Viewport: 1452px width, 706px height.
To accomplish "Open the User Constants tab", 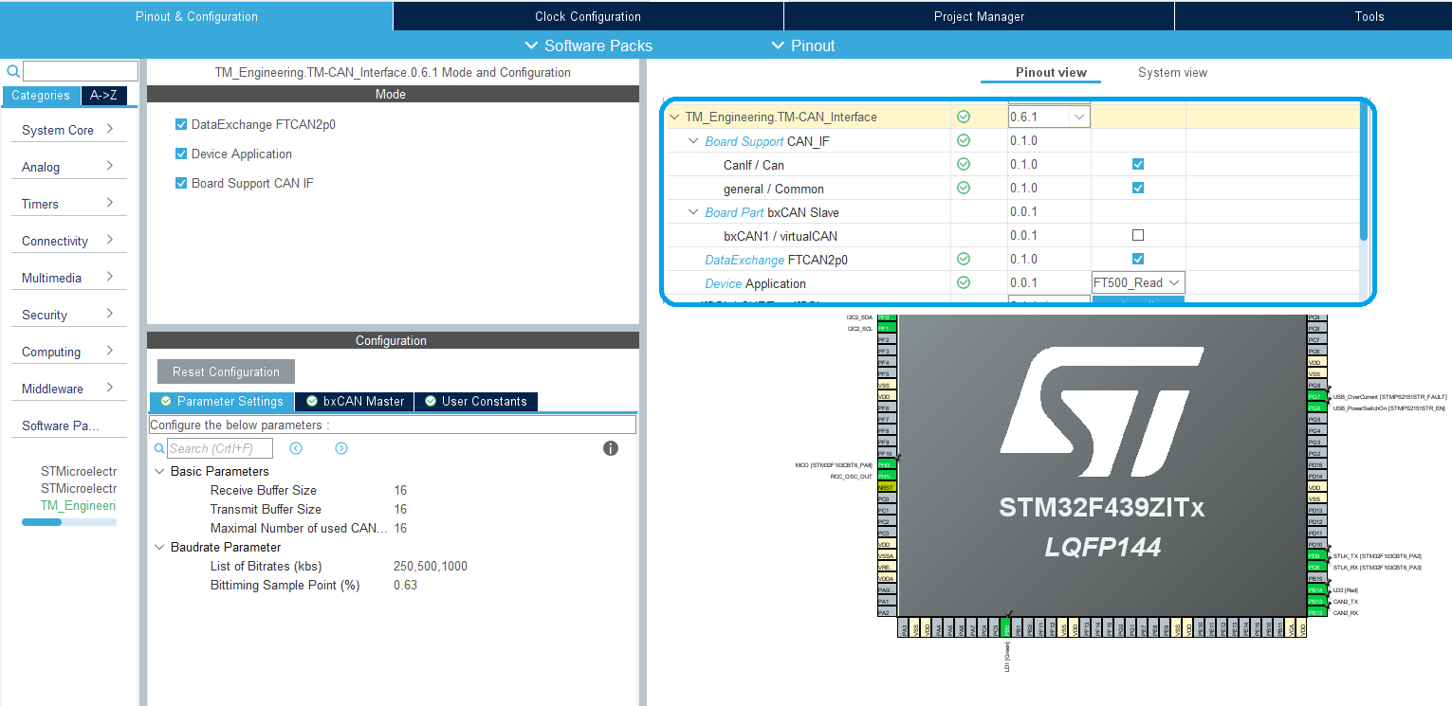I will [476, 401].
